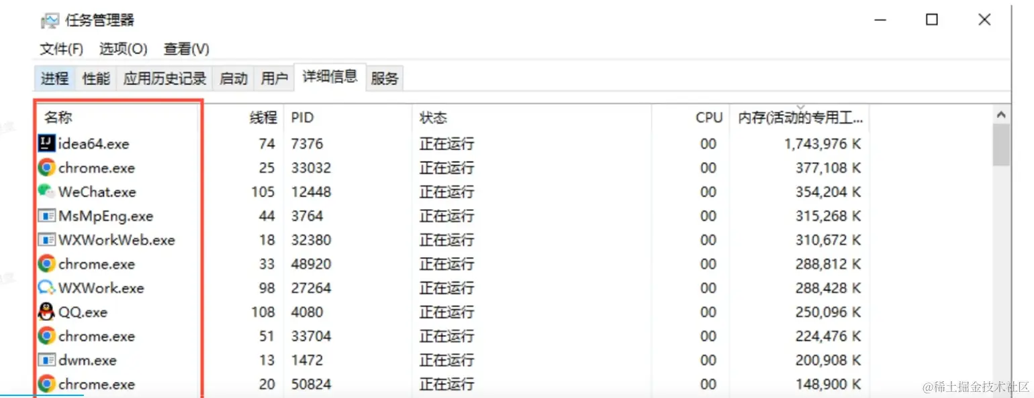Click thread count 108 in QQ.exe row
The image size is (1034, 398).
263,312
